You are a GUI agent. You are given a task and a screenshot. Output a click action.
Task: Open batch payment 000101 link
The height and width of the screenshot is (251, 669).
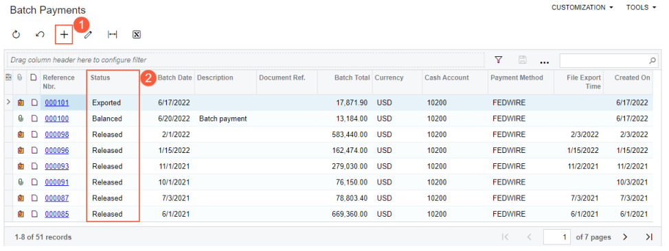(x=57, y=103)
